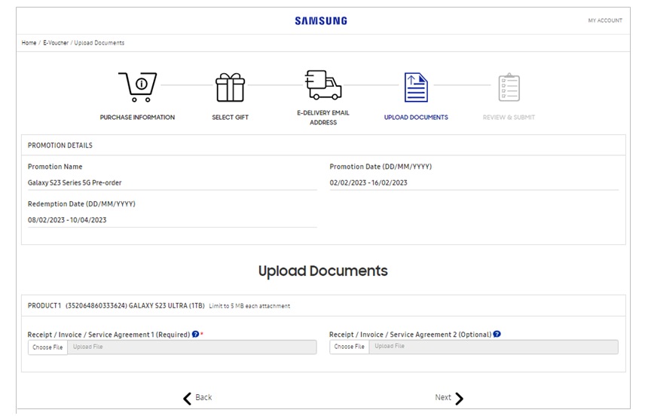
Task: Proceed with Next button
Action: coord(449,398)
